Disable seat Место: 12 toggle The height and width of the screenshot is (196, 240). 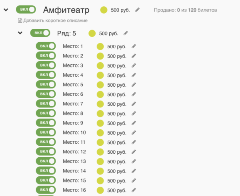[x=46, y=152]
